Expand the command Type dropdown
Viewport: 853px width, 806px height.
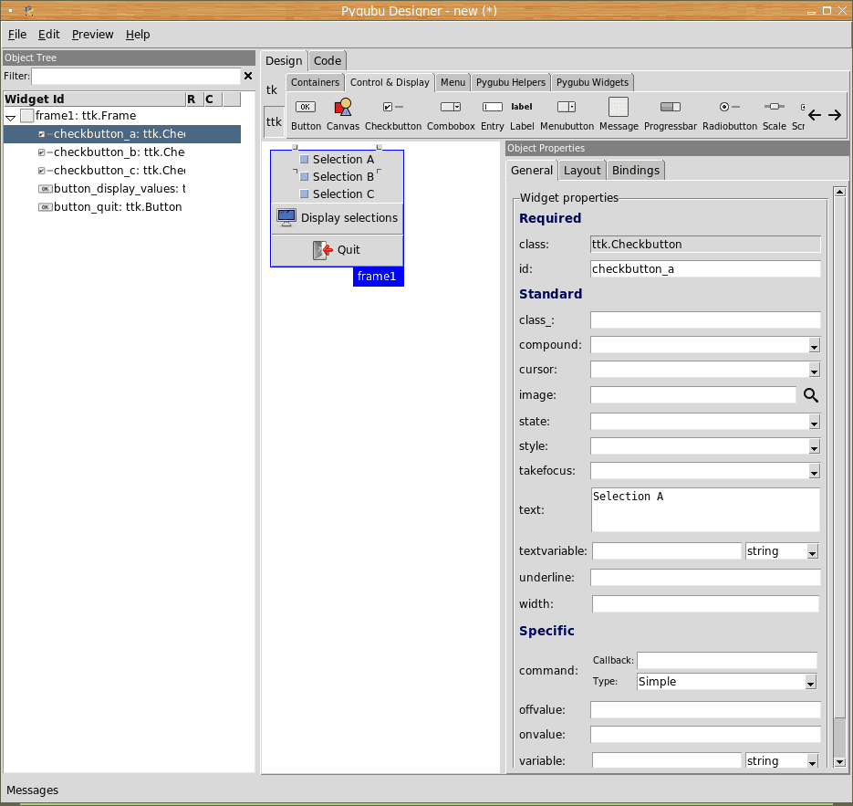tap(809, 682)
